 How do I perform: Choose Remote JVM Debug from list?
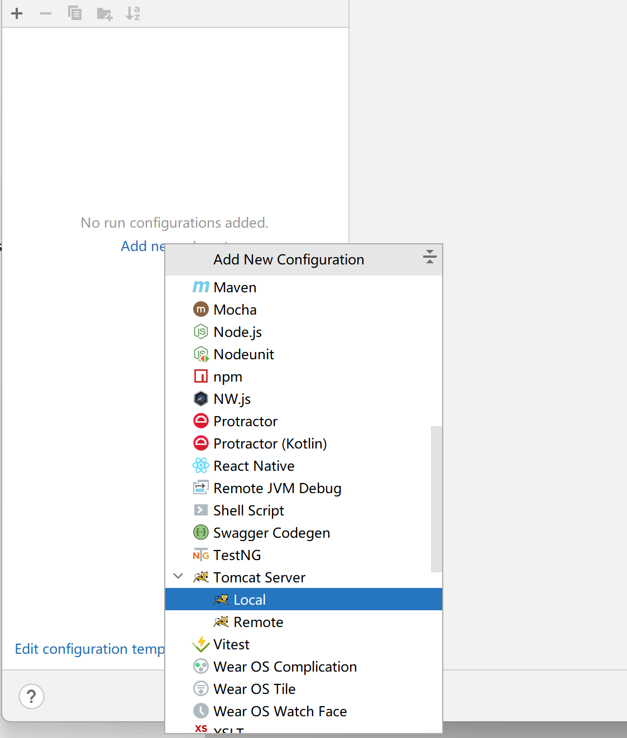point(277,488)
